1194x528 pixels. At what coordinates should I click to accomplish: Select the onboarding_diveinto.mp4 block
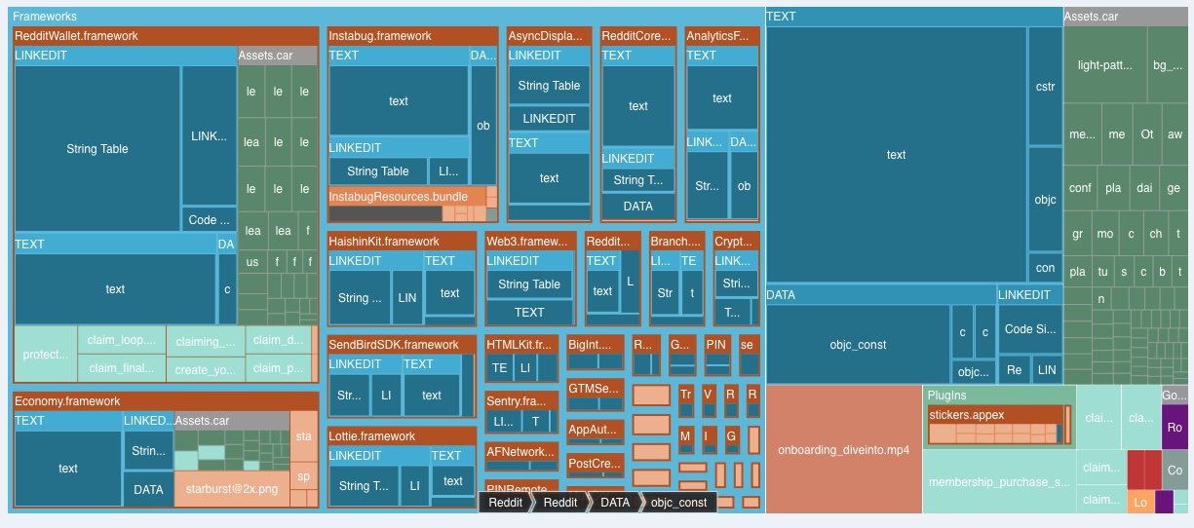pyautogui.click(x=844, y=449)
